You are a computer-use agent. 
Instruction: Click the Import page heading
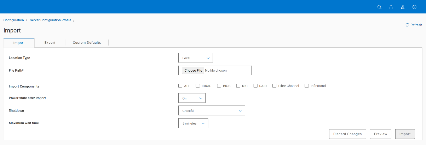click(x=12, y=30)
